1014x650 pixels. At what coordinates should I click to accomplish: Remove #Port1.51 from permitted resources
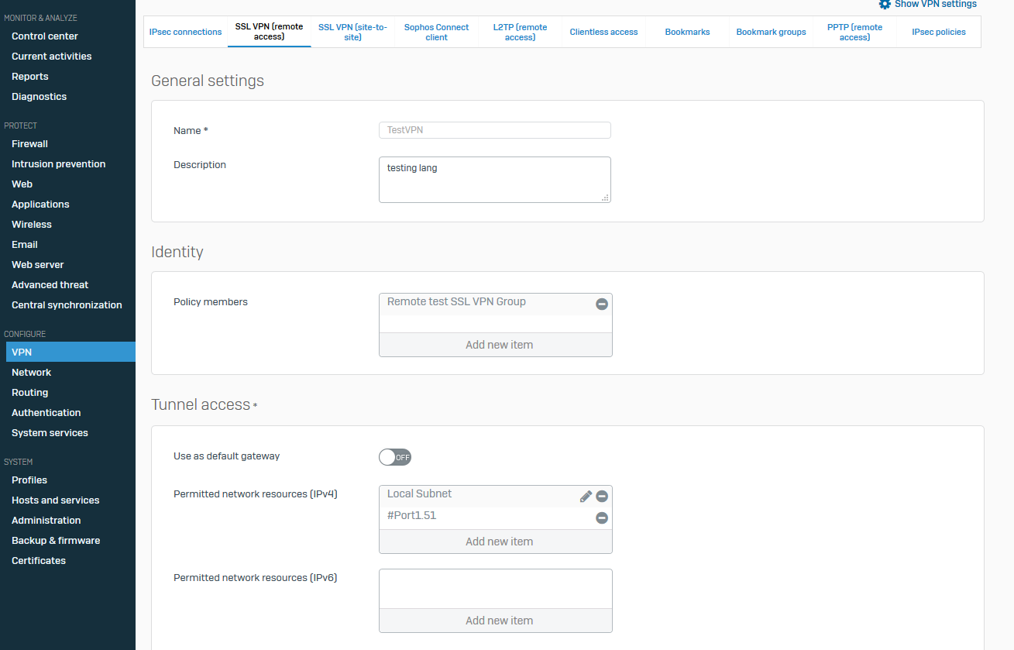point(601,518)
